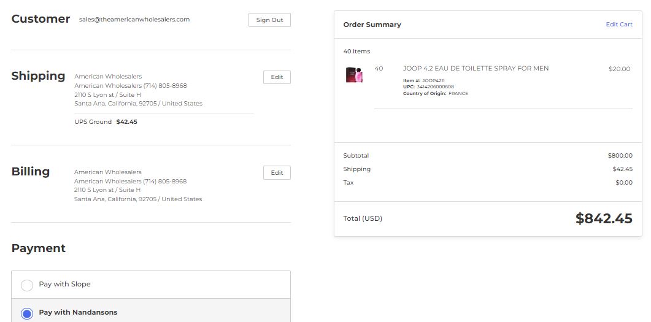Click the $842.45 order total amount
Screen dimensions: 651x322
coord(604,218)
